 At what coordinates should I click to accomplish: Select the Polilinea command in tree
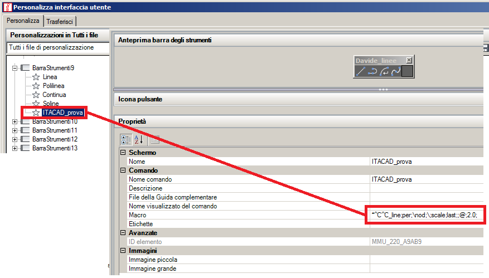pyautogui.click(x=54, y=86)
